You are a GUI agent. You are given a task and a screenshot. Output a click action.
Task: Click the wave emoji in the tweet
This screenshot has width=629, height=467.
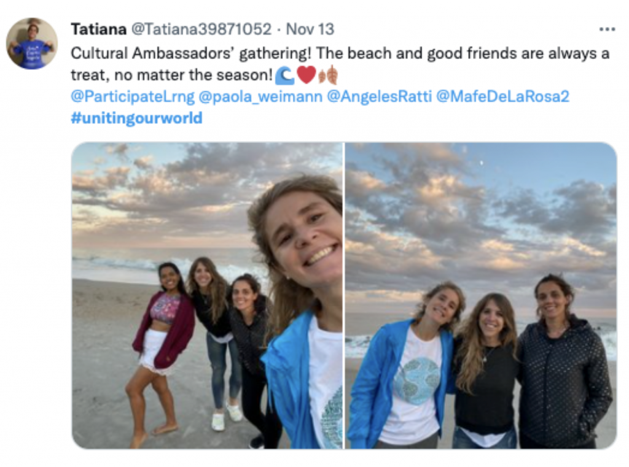(x=284, y=75)
